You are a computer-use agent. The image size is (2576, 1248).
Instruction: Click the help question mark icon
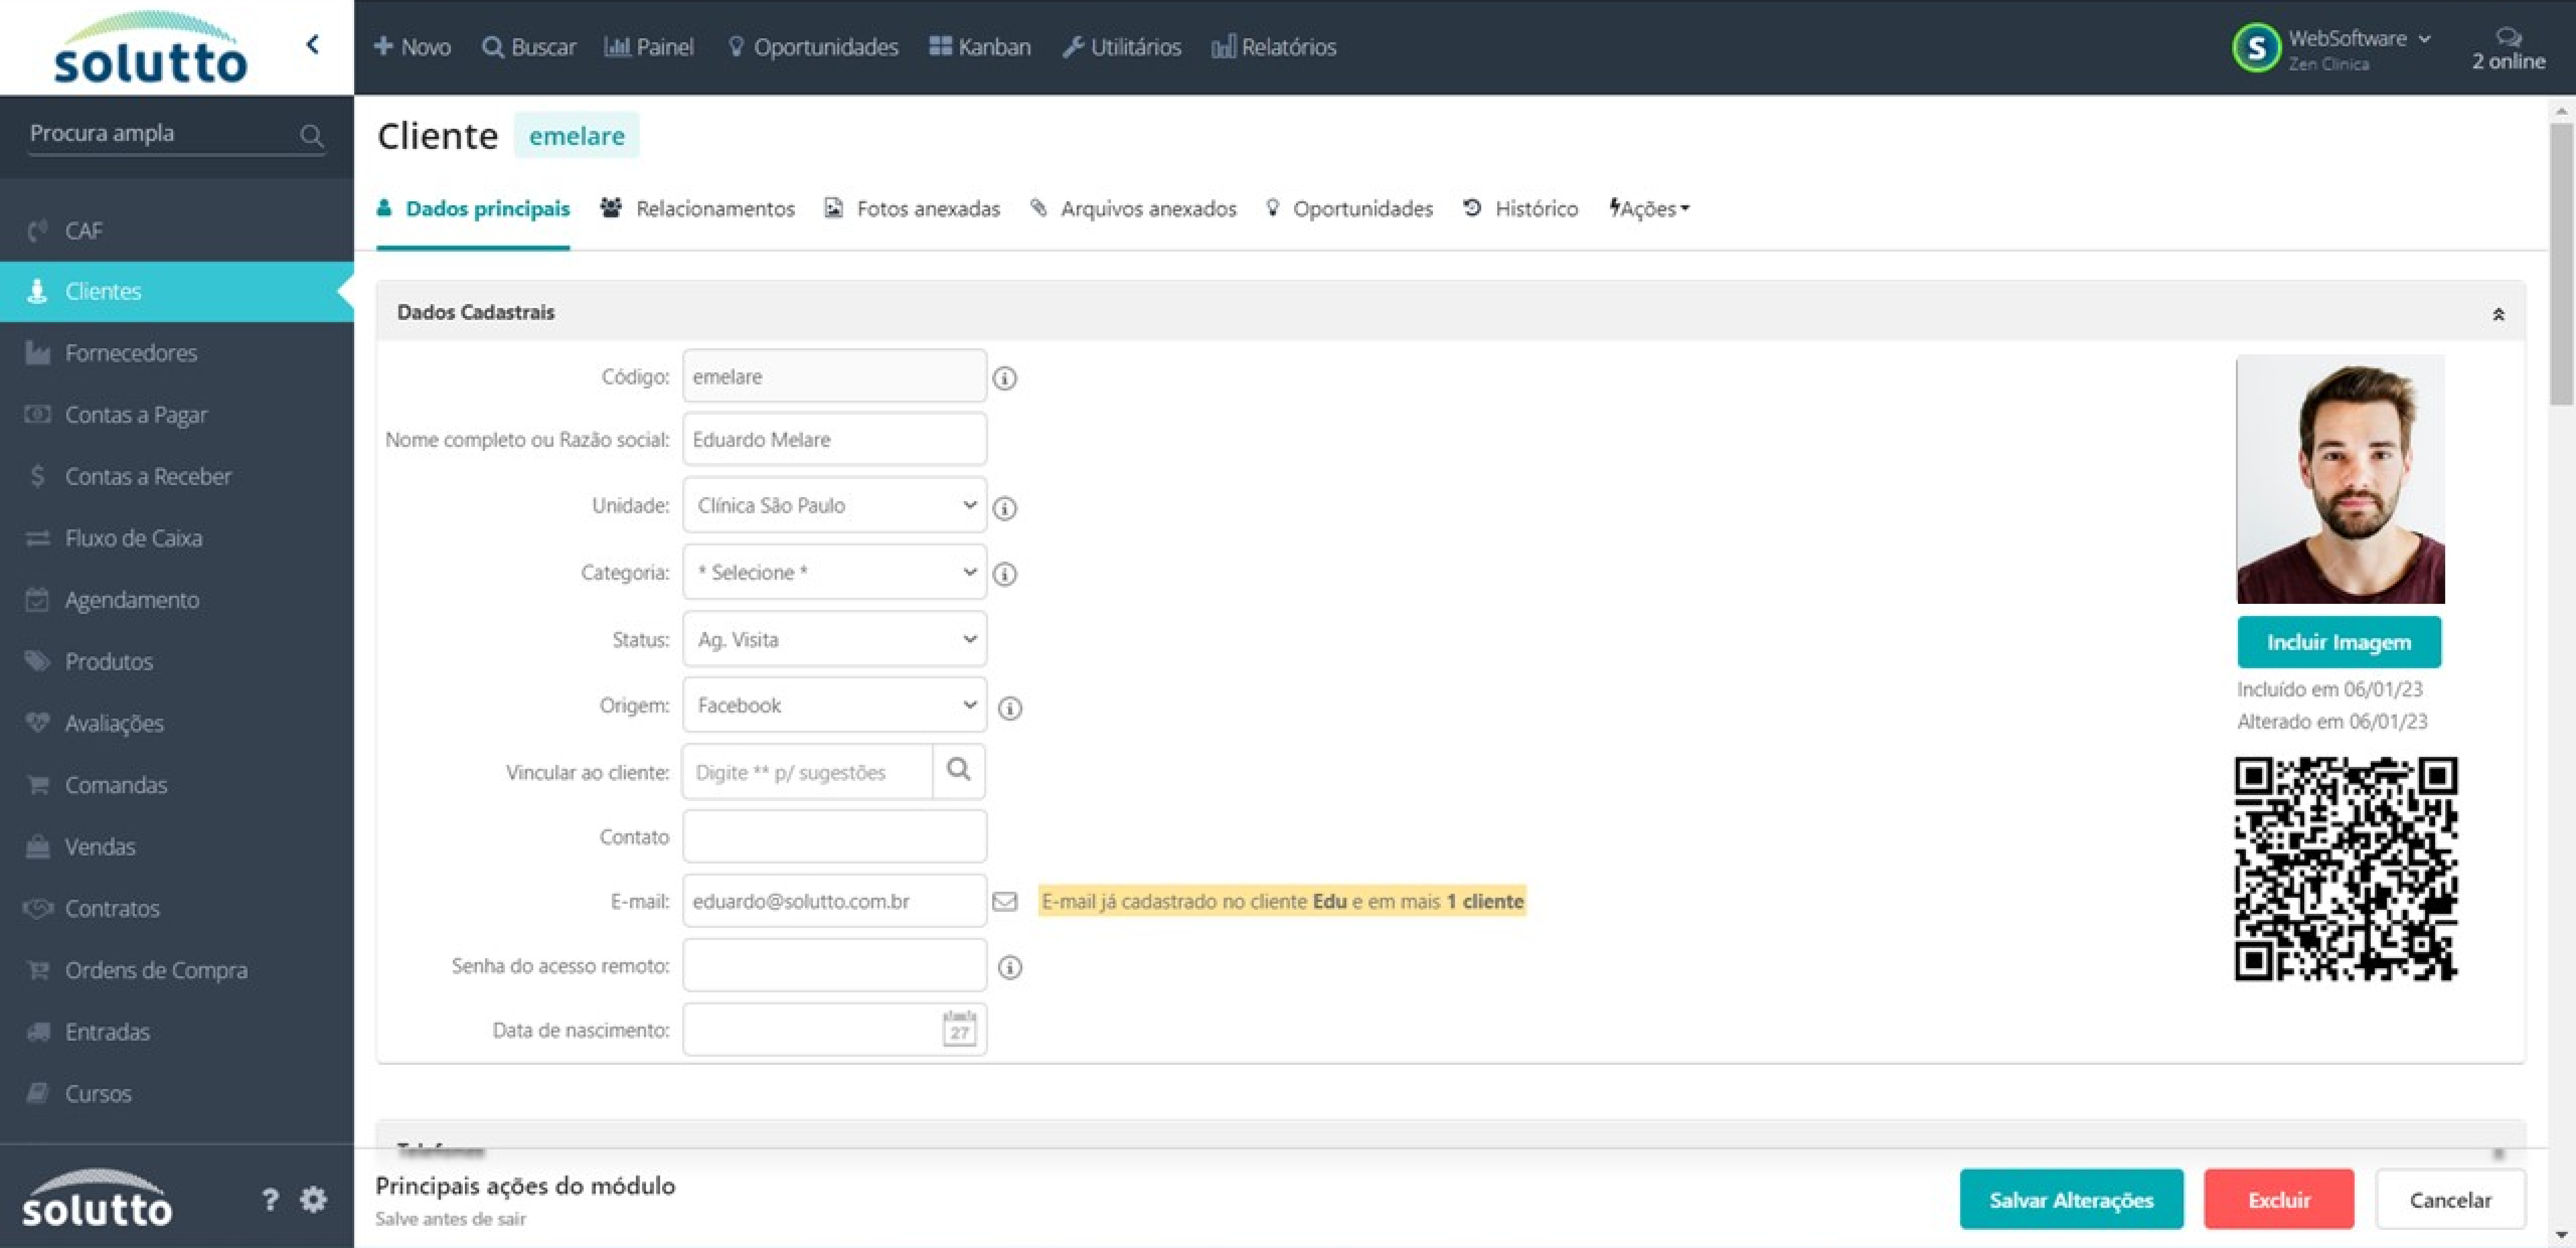pyautogui.click(x=270, y=1199)
